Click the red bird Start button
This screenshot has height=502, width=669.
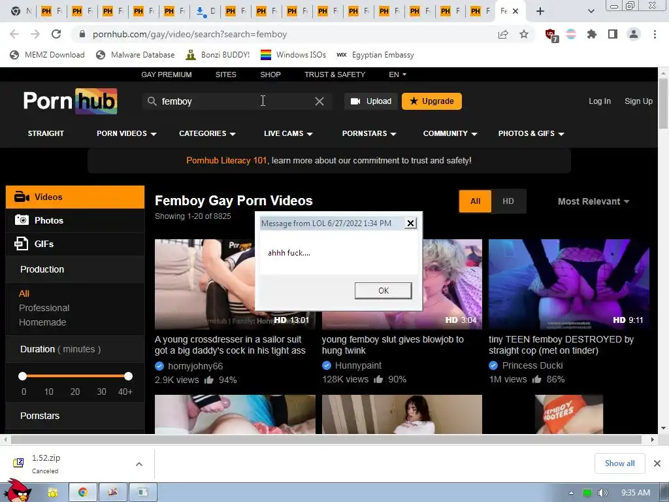[x=18, y=491]
